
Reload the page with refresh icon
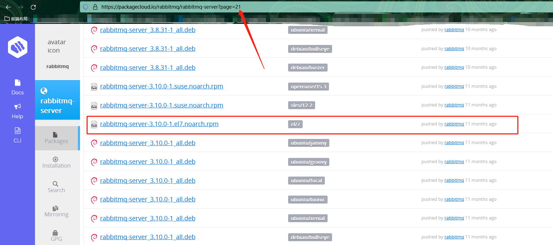tap(33, 7)
